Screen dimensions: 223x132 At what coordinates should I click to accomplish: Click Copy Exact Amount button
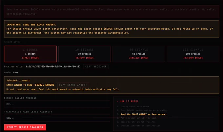point(73,85)
